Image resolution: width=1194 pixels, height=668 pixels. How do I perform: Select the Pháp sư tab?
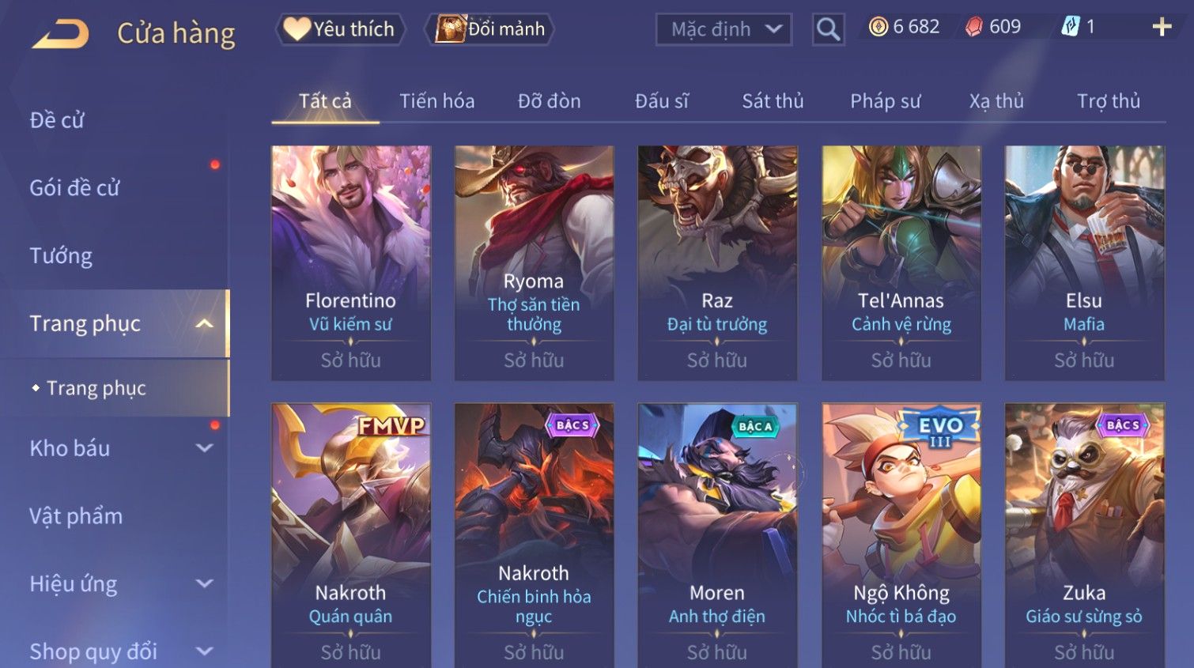tap(885, 101)
